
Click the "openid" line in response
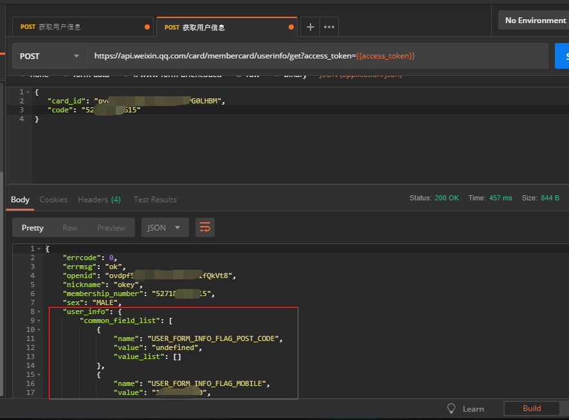(x=149, y=276)
